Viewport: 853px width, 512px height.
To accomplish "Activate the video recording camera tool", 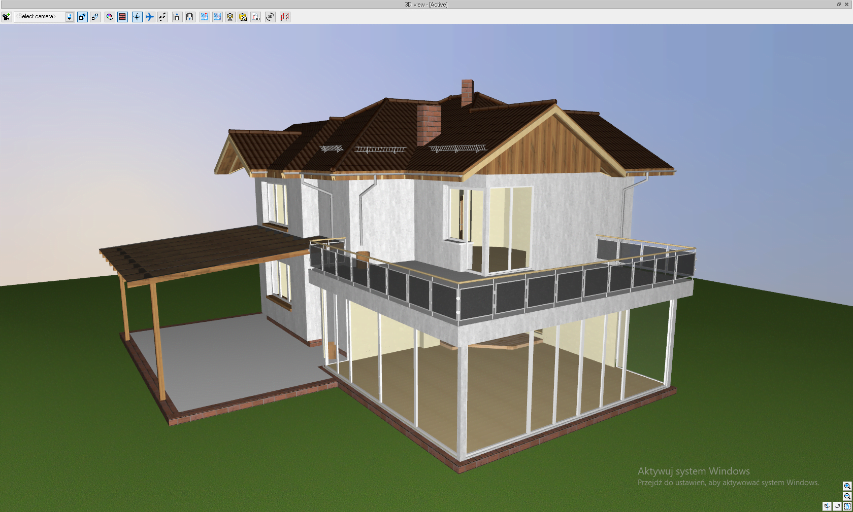I will [229, 17].
